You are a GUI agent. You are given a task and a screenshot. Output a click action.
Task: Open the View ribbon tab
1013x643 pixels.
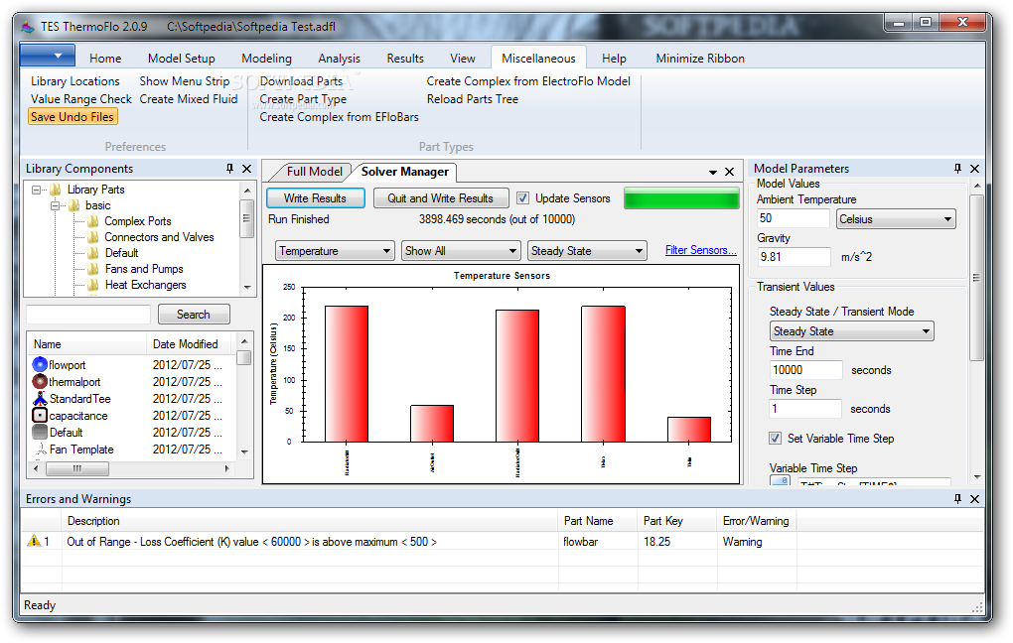[x=463, y=59]
